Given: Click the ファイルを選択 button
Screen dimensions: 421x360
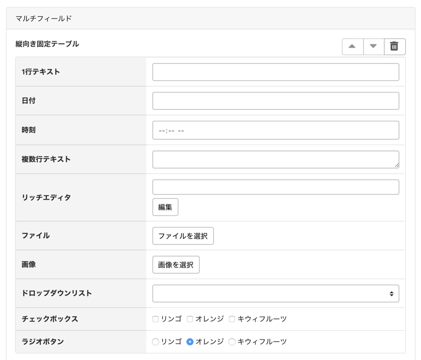Looking at the screenshot, I should (183, 236).
